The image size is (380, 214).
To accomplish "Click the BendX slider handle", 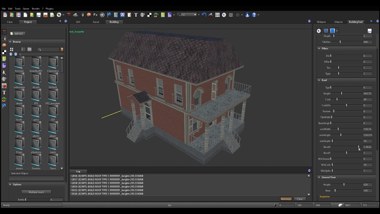I will [x=359, y=147].
